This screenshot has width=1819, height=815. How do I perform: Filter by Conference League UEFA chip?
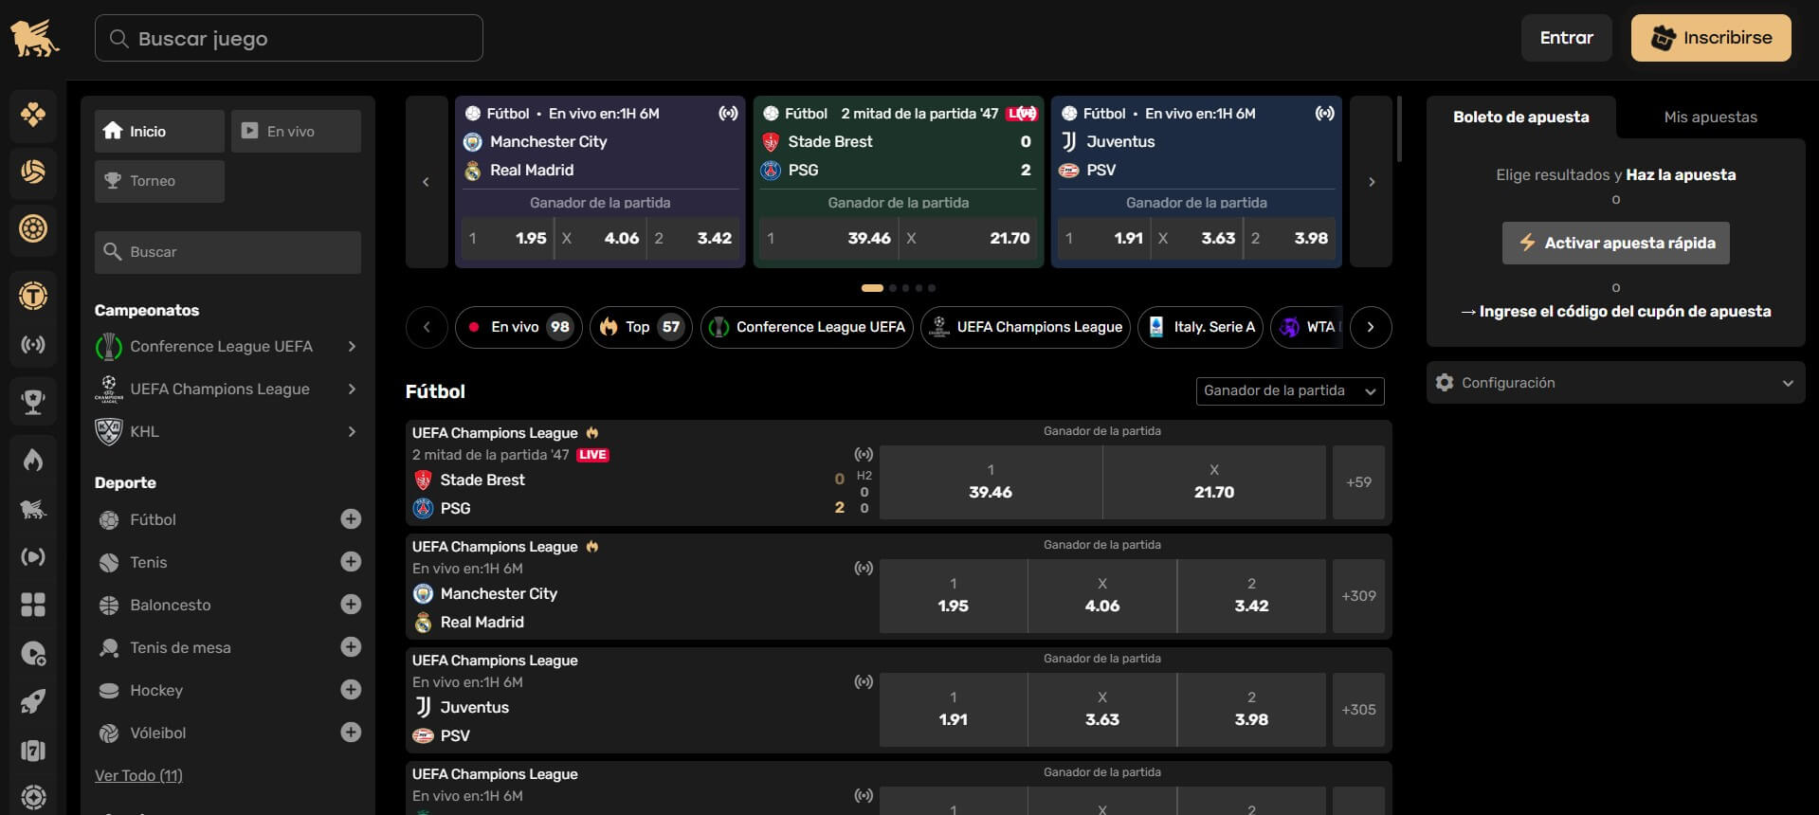click(808, 327)
